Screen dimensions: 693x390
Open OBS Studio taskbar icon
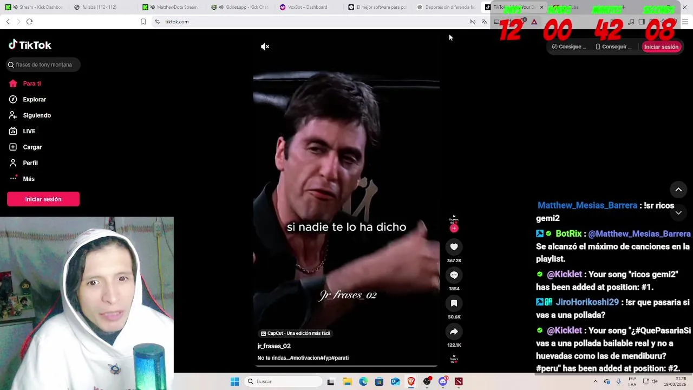[x=427, y=381]
